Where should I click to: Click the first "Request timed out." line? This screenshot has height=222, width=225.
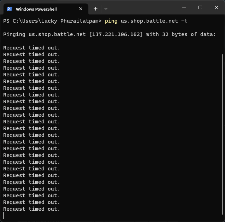31,48
